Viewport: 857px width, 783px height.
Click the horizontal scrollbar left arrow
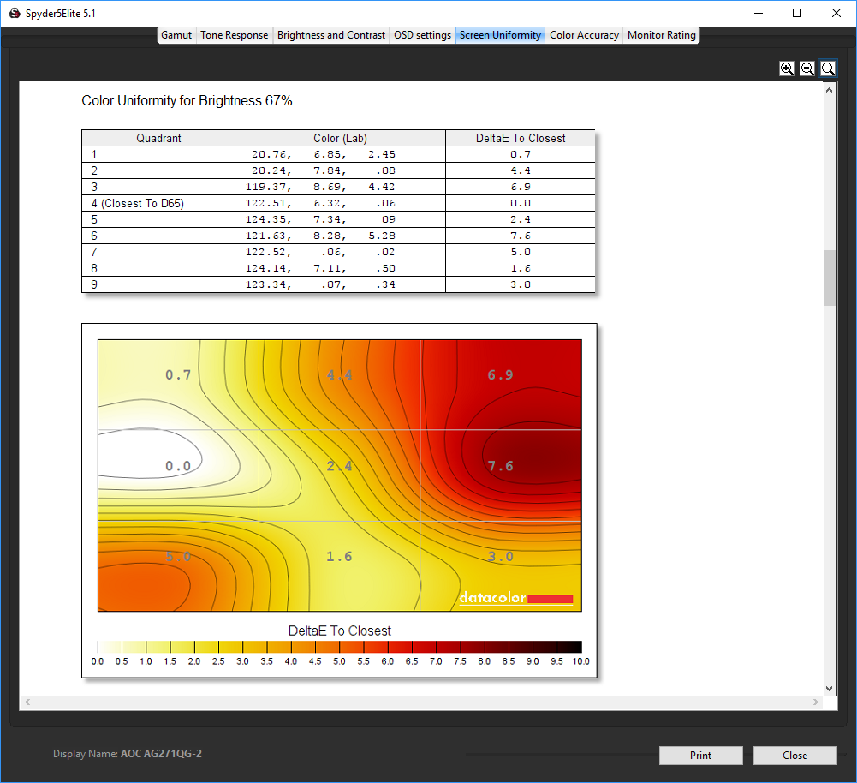click(x=27, y=702)
